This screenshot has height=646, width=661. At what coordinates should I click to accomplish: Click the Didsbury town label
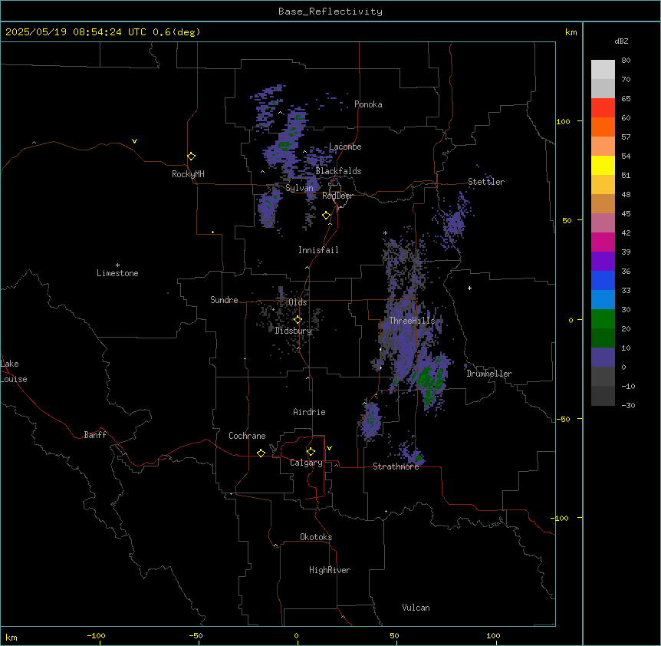pos(294,331)
